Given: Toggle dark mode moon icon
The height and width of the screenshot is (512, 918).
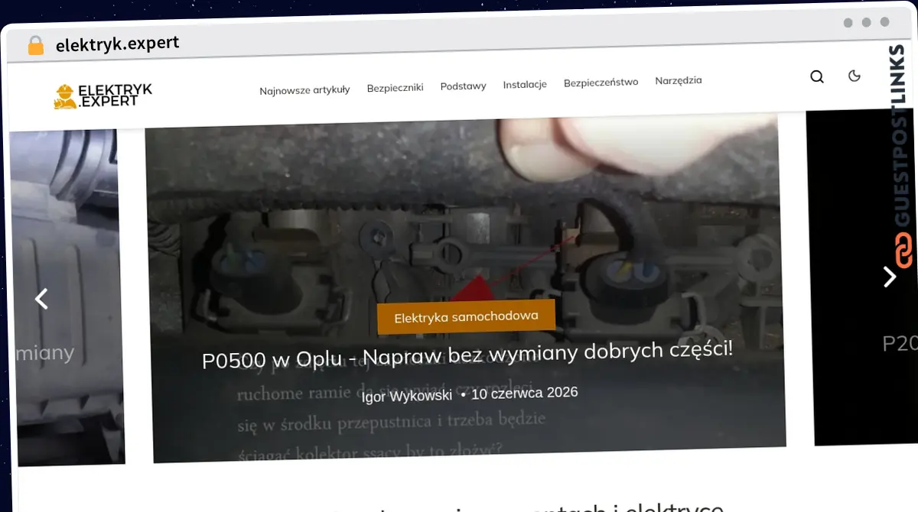Looking at the screenshot, I should [x=855, y=75].
